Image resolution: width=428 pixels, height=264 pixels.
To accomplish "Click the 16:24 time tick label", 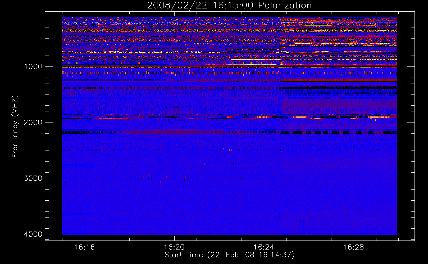I will (264, 247).
